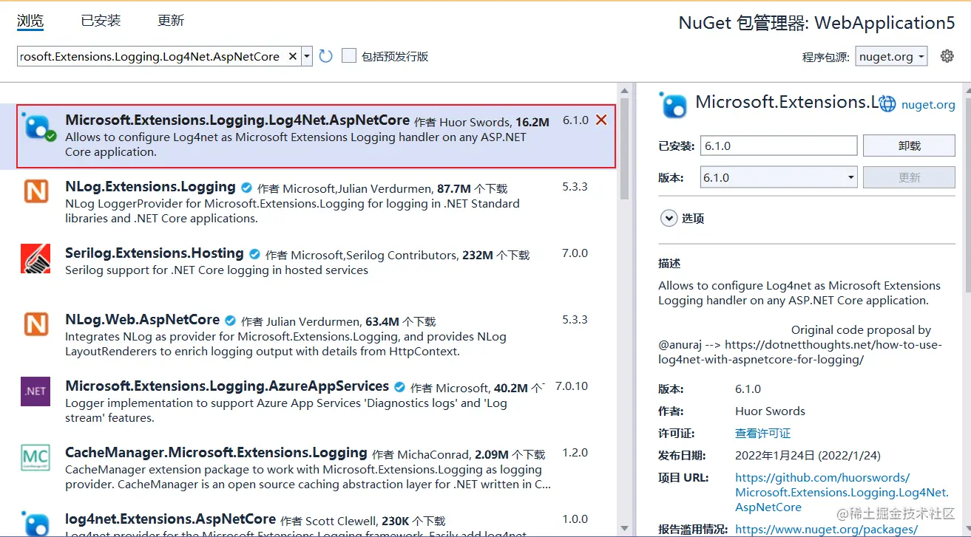971x537 pixels.
Task: Click verified badge next to NLog.Web.AspNetCore
Action: tap(230, 321)
